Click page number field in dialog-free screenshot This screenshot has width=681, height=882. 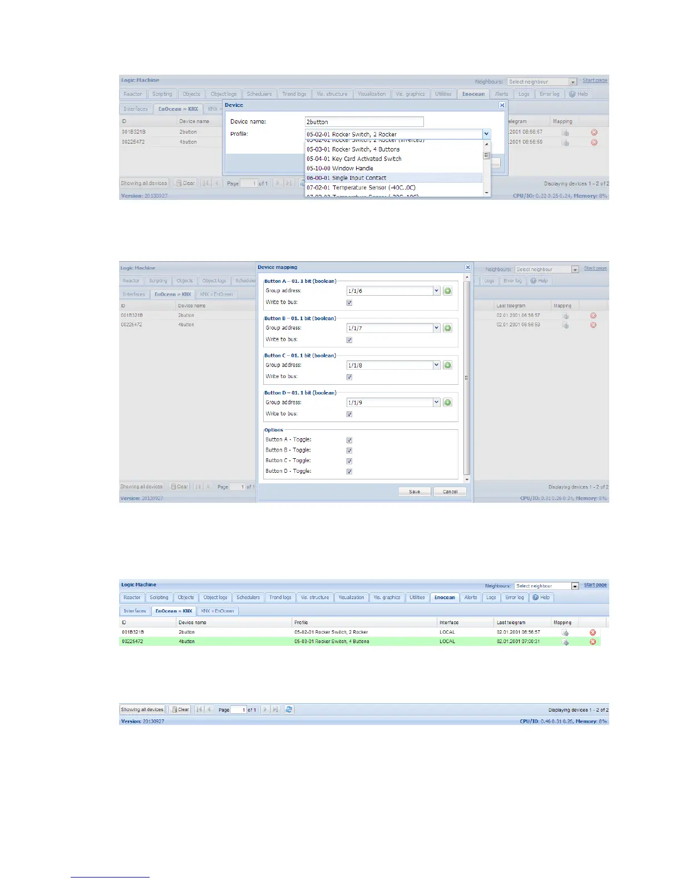(x=239, y=709)
